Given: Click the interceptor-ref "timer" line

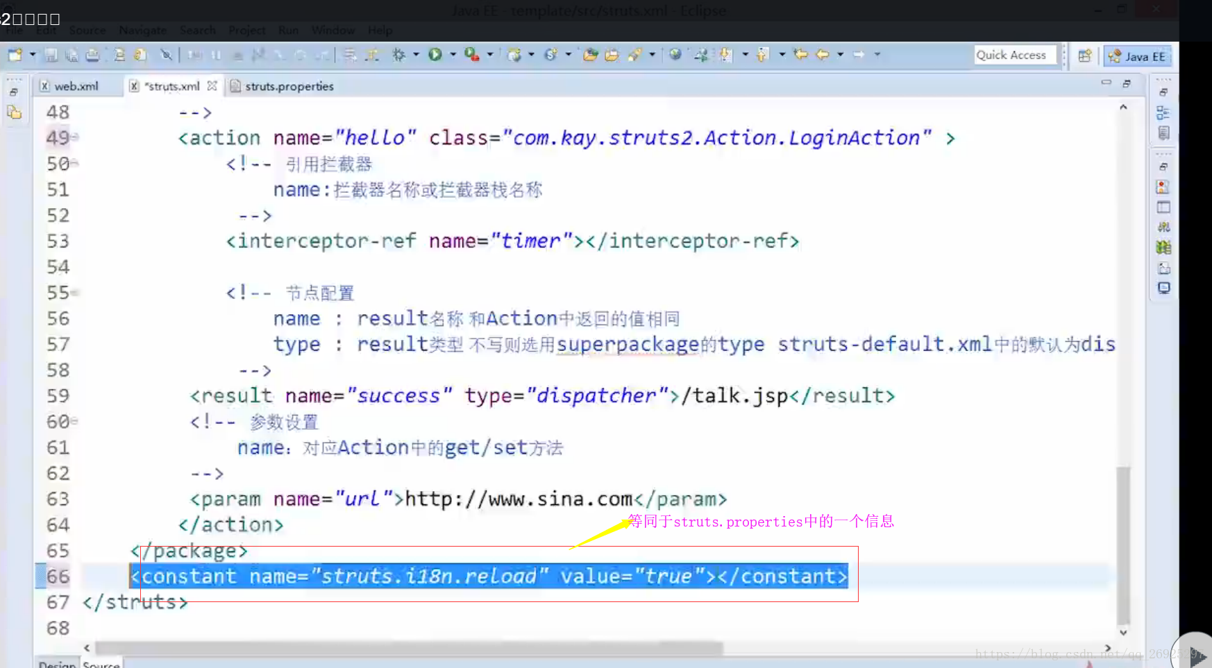Looking at the screenshot, I should point(512,241).
